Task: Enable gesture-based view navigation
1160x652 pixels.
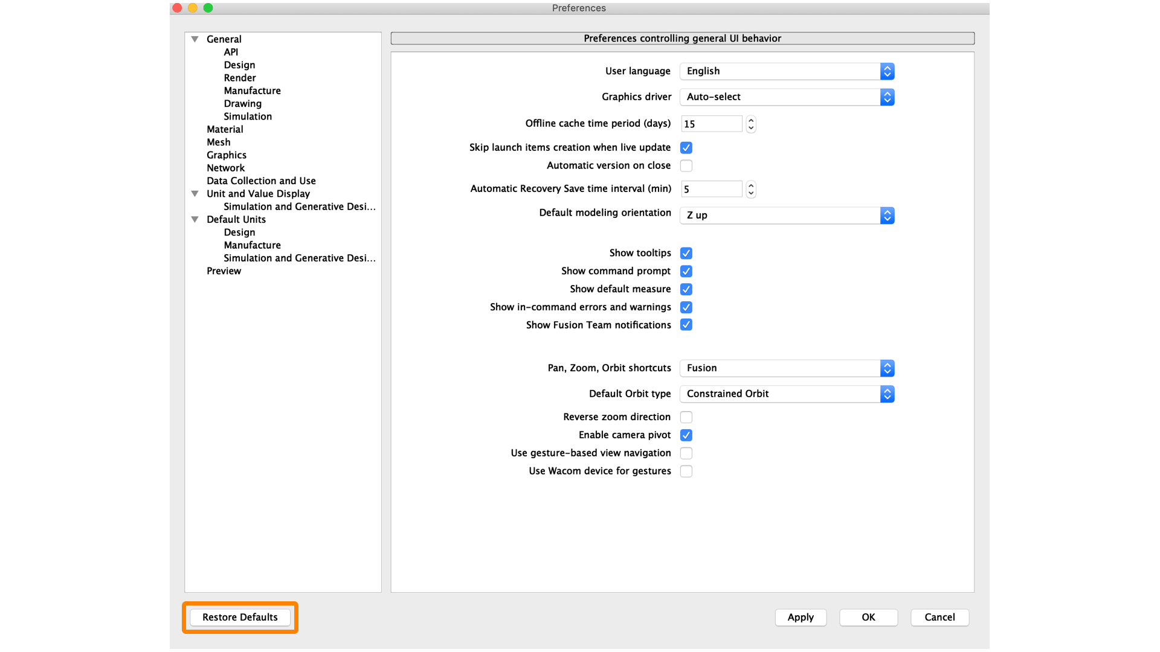Action: click(686, 453)
